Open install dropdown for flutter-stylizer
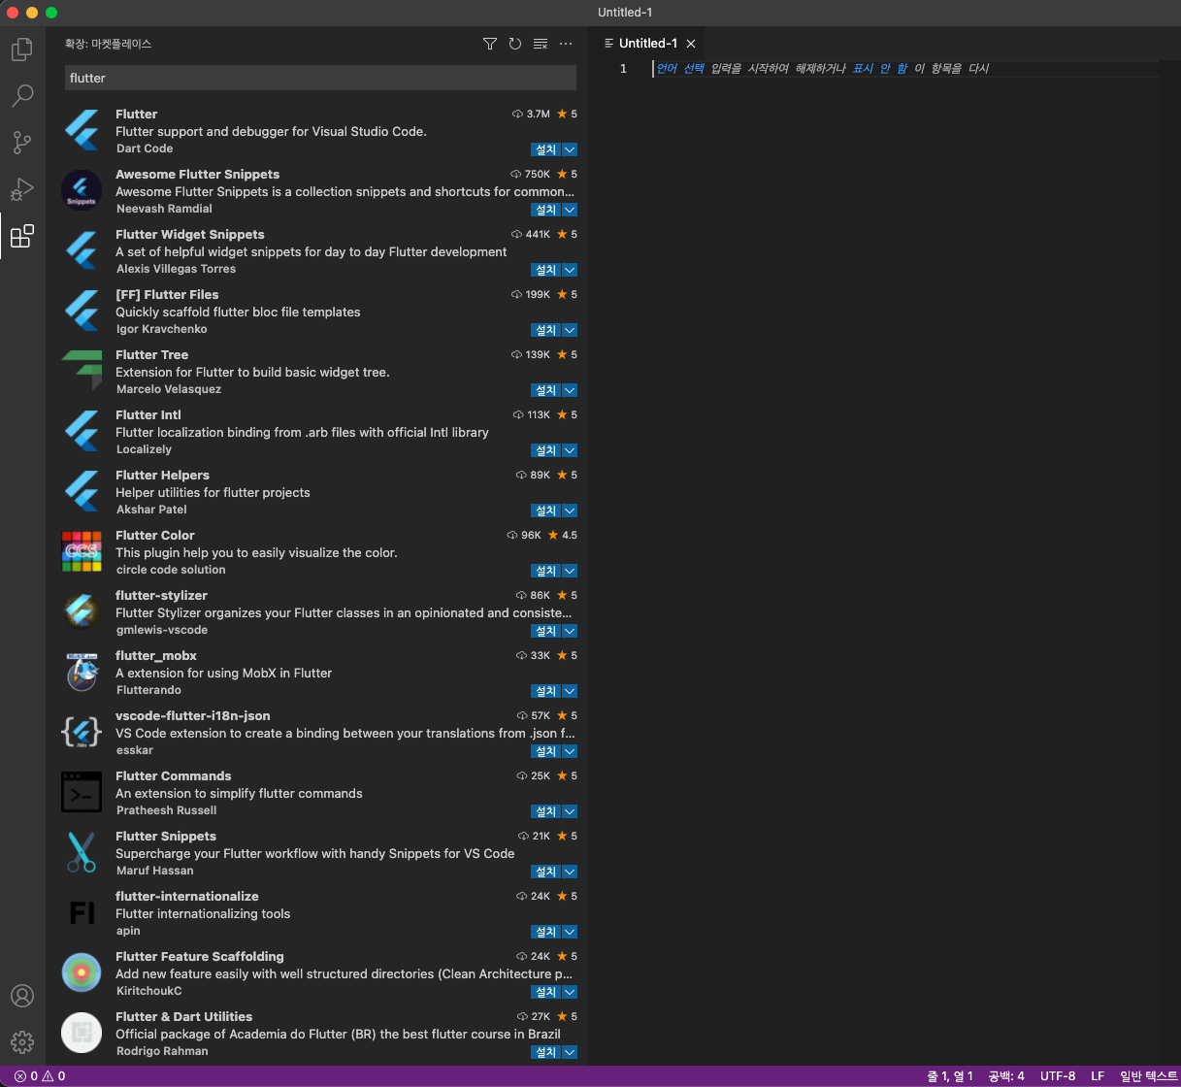 [x=570, y=631]
